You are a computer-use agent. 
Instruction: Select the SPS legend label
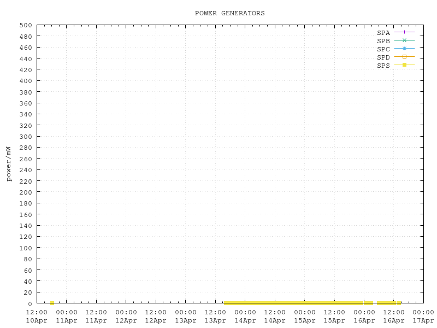pos(383,66)
